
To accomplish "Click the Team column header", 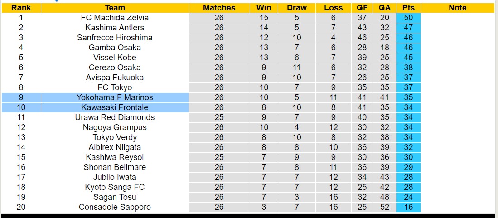I will [115, 8].
